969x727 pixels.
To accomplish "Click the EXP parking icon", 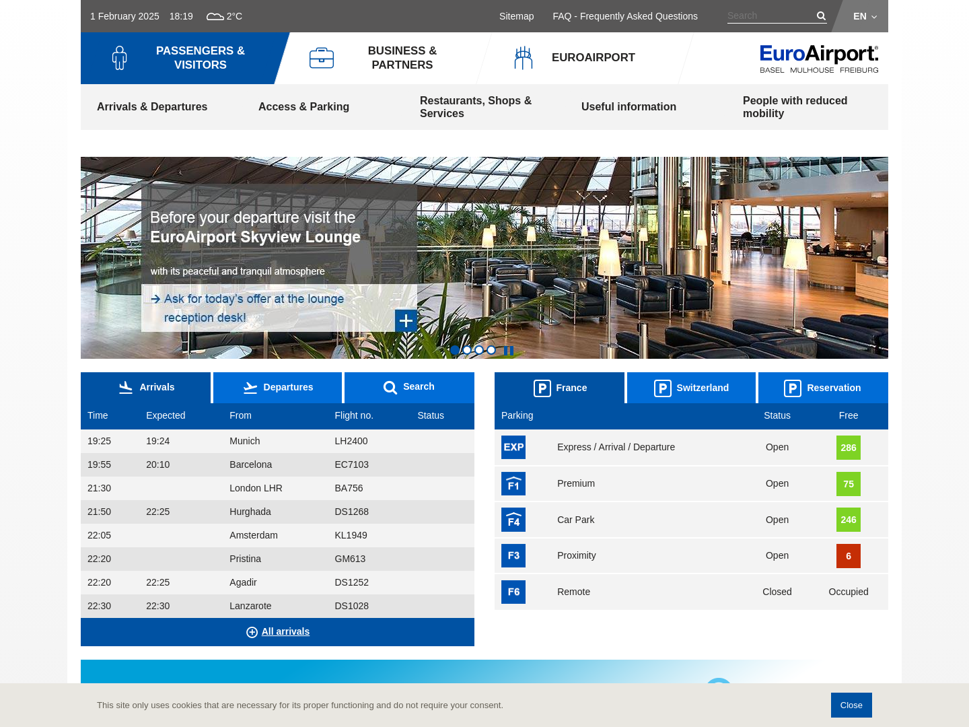I will 513,447.
